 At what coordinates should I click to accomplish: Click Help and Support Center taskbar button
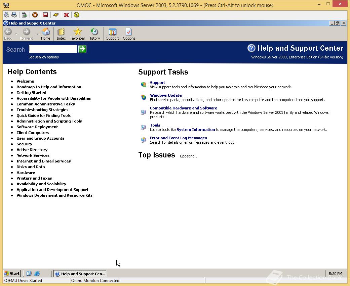(x=80, y=274)
